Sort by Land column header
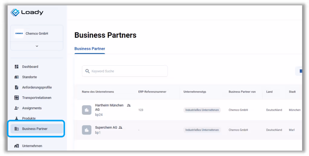Screen dimensions: 309x156 coord(269,92)
